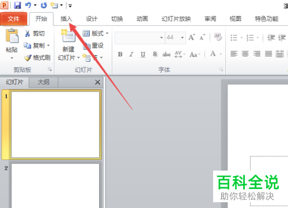Align text left
Image resolution: width=288 pixels, height=208 pixels.
[x=234, y=54]
